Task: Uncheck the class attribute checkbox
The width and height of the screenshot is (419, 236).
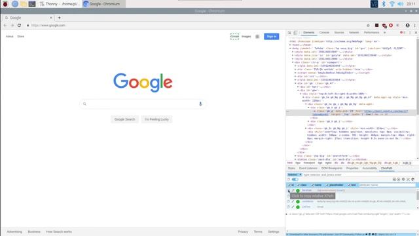Action: point(299,185)
